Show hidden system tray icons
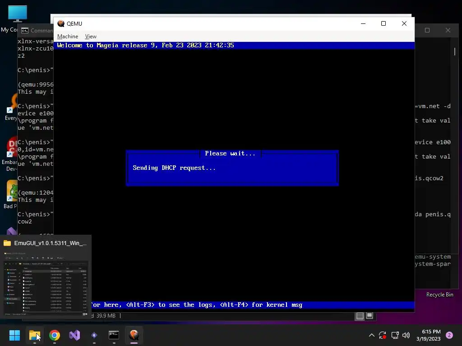This screenshot has width=462, height=346. (x=372, y=335)
